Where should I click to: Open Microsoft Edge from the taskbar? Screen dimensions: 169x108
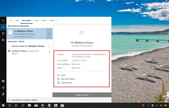(x=23, y=105)
